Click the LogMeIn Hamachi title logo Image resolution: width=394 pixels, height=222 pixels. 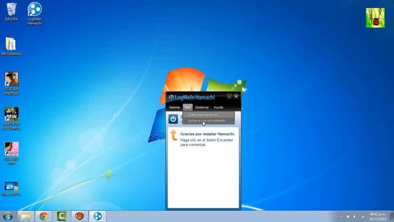pos(191,97)
